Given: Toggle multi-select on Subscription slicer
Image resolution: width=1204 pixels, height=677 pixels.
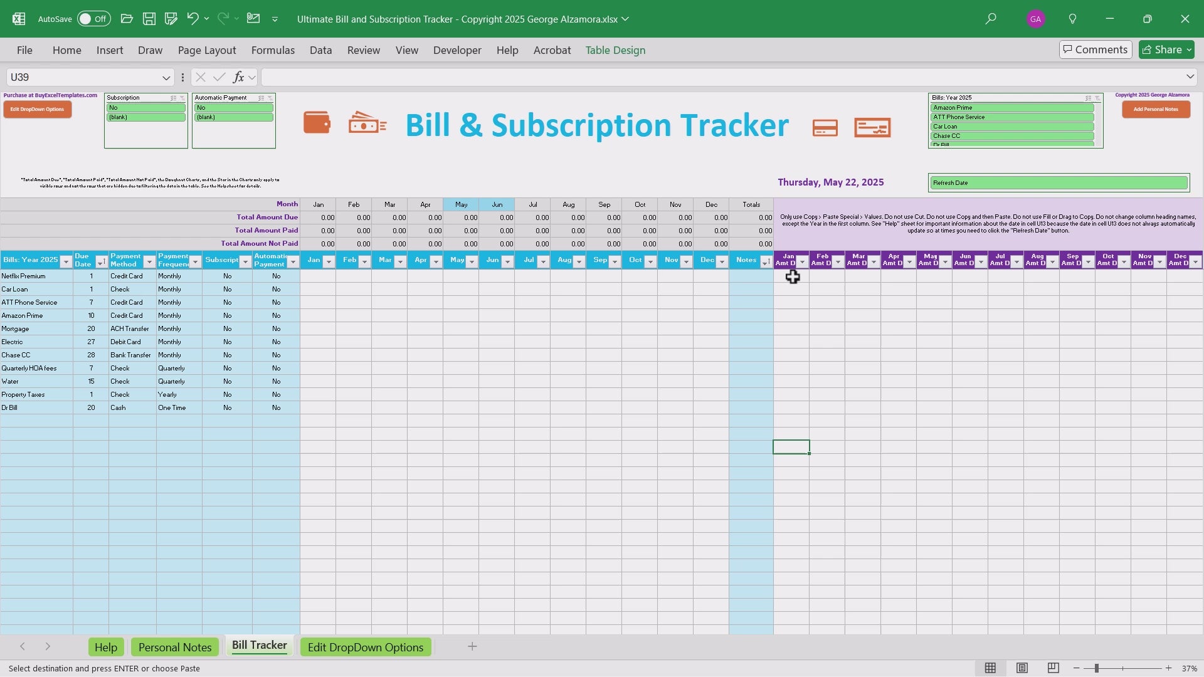Looking at the screenshot, I should pyautogui.click(x=174, y=98).
